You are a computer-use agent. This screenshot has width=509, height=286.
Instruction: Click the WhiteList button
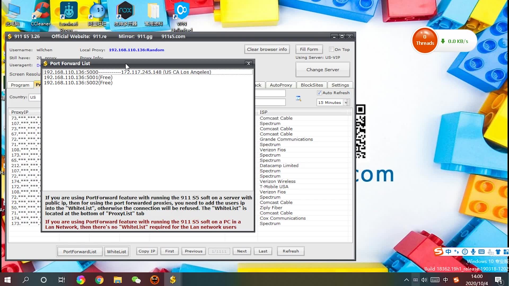click(116, 251)
